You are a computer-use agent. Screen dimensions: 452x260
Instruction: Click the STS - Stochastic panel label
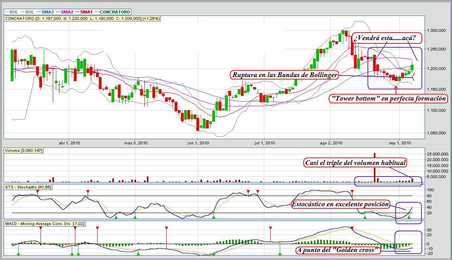(28, 187)
